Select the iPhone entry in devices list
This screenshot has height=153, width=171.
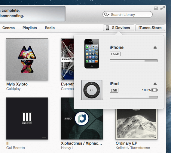(119, 54)
